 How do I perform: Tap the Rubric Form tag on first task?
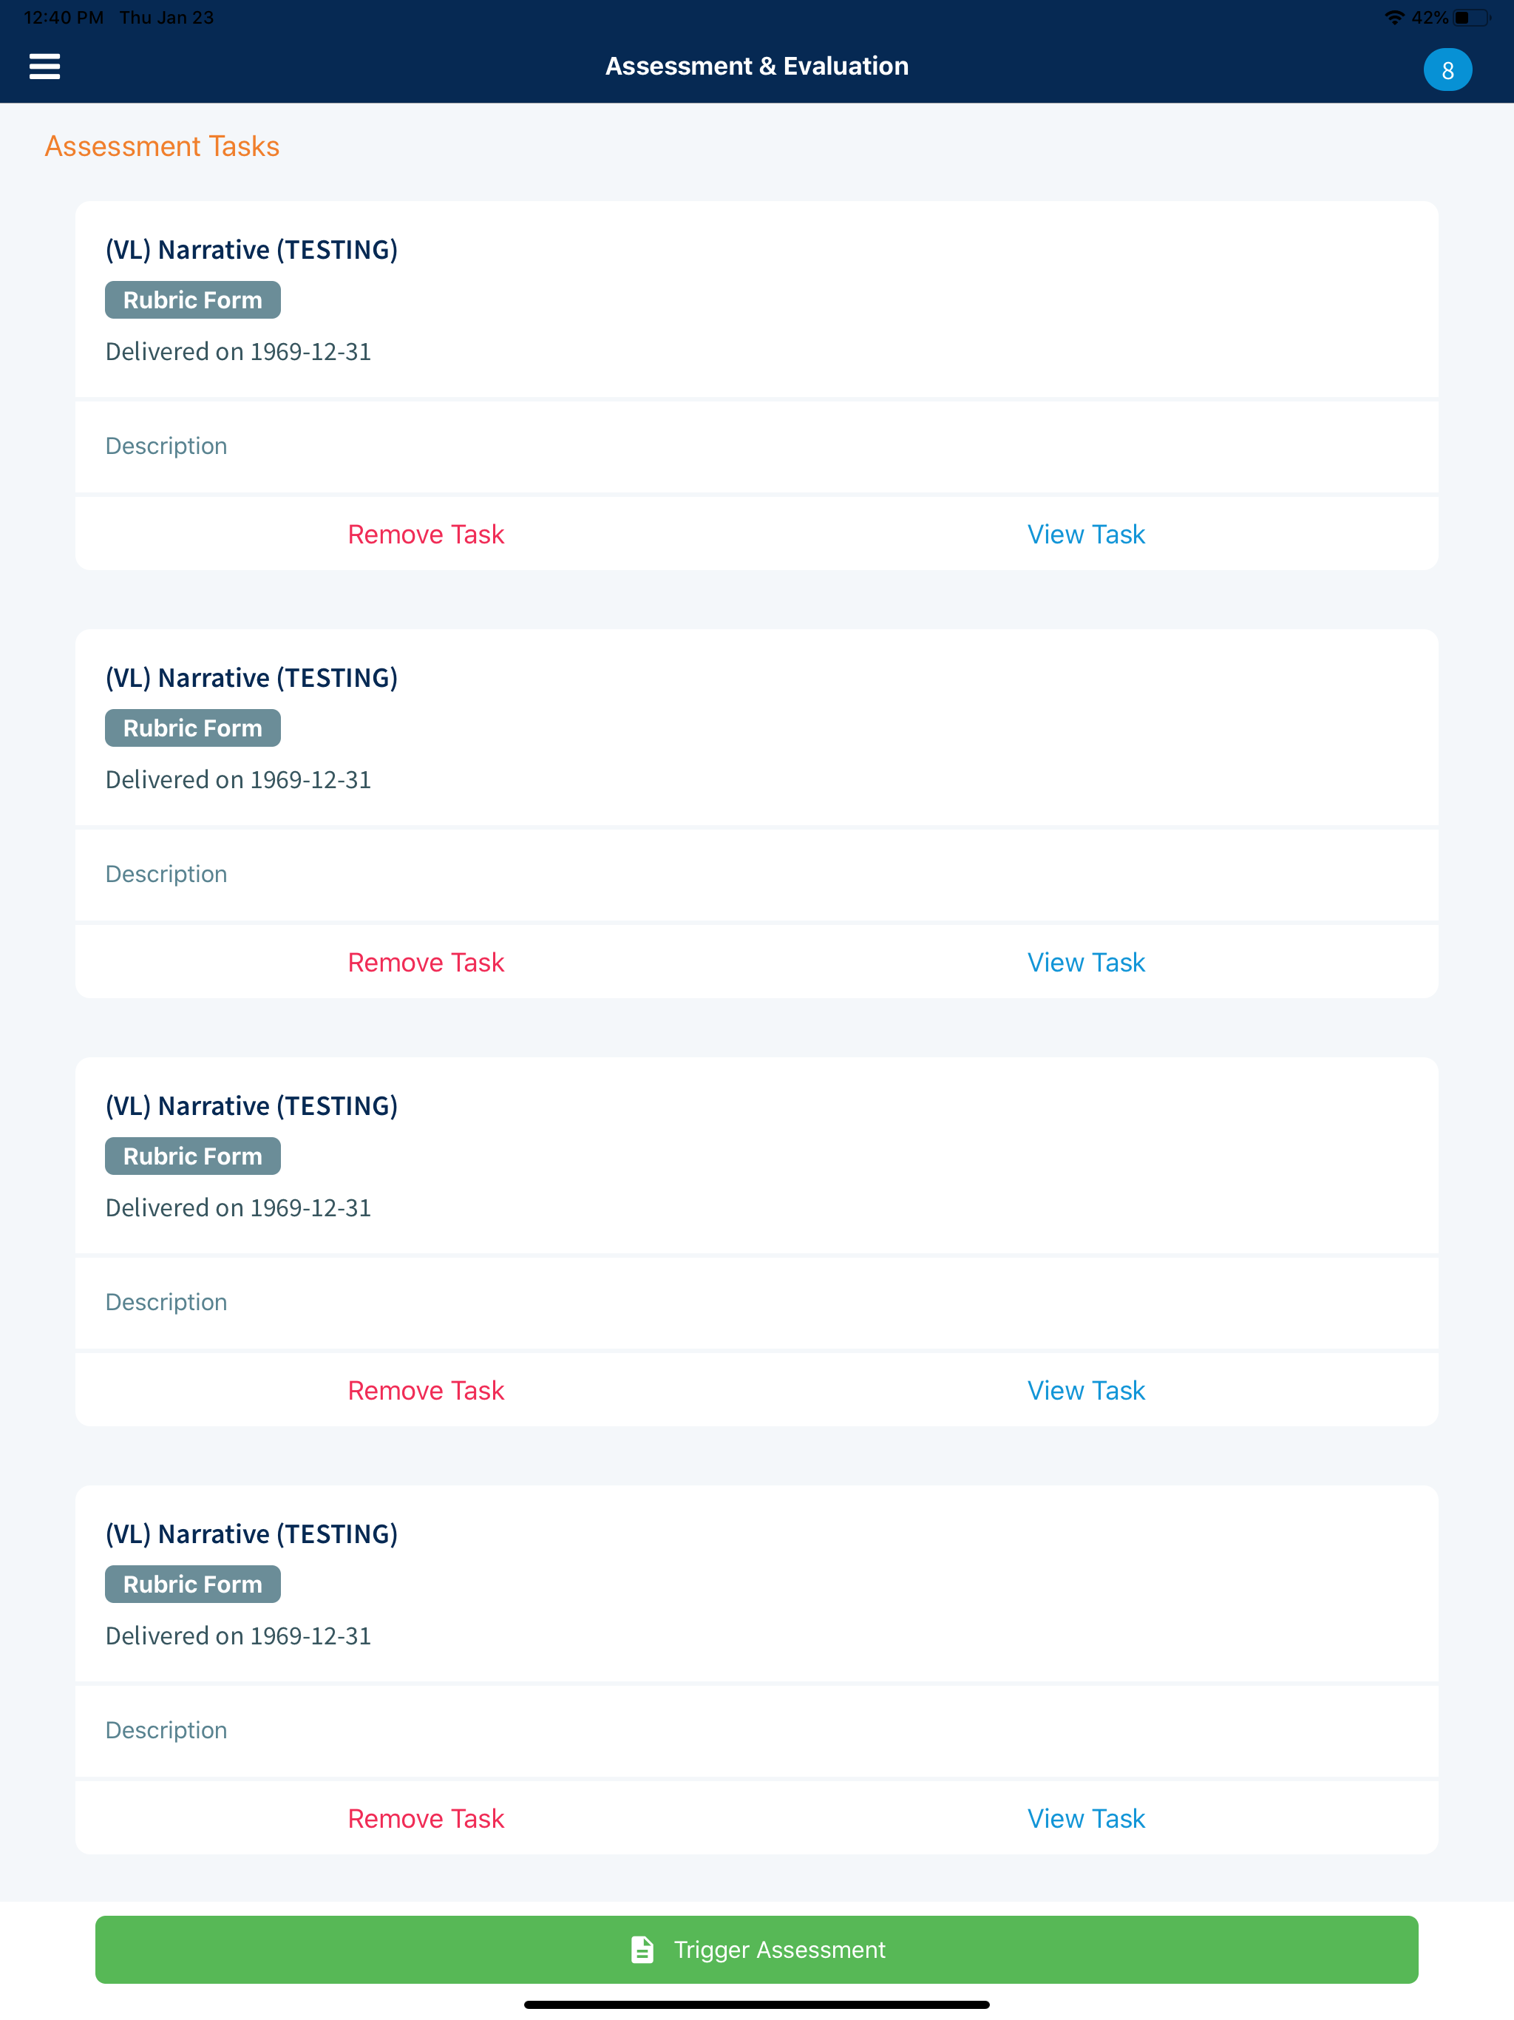point(193,300)
